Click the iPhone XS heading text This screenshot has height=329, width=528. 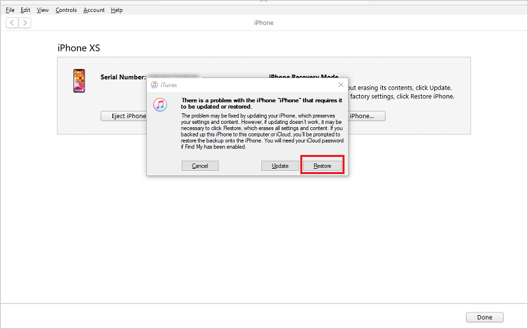79,48
